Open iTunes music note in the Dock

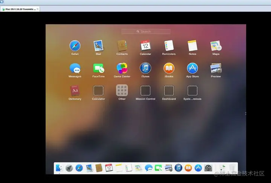[178, 168]
